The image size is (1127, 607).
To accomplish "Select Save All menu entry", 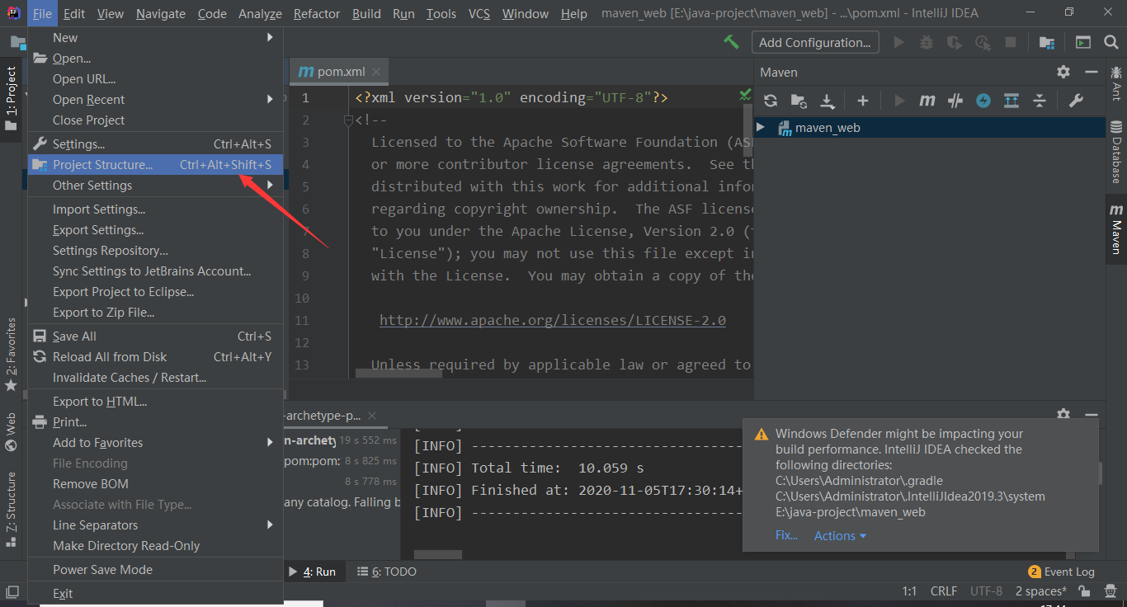I will 156,336.
